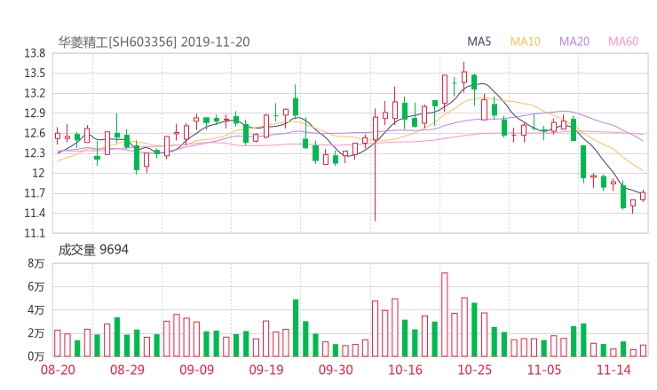This screenshot has width=657, height=390.
Task: Click the MA10 legend label
Action: pos(525,42)
